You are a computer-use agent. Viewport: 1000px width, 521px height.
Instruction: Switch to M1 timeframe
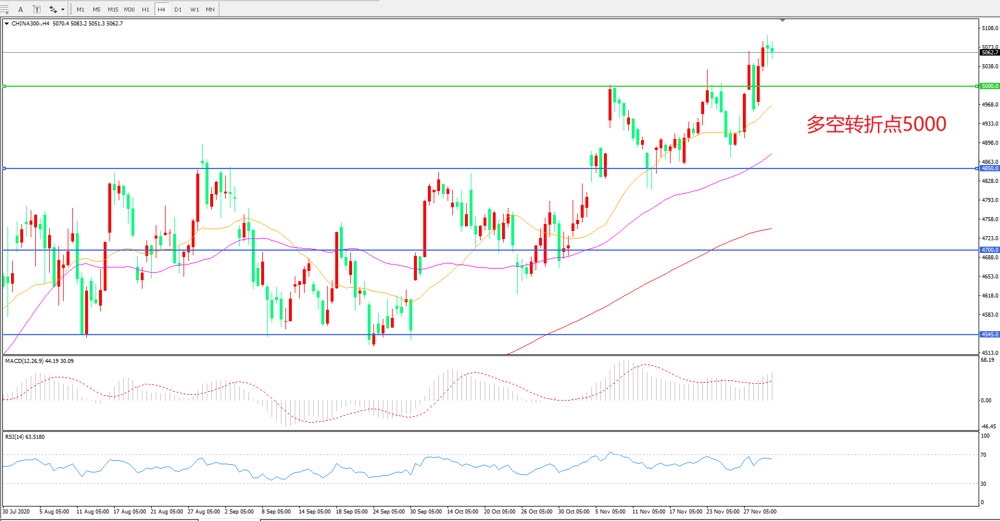80,9
